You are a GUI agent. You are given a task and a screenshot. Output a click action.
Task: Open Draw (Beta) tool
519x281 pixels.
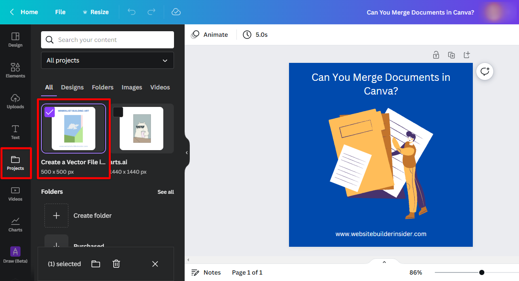click(x=15, y=255)
